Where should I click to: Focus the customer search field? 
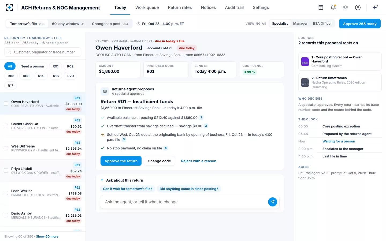point(43,52)
